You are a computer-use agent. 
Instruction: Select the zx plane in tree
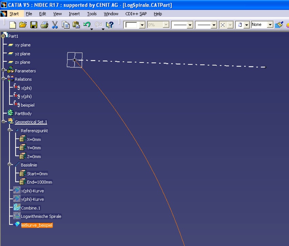pyautogui.click(x=22, y=62)
